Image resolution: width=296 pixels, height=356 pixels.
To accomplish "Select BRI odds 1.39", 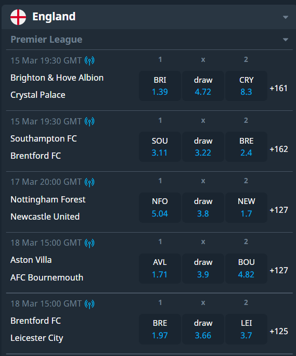I will [x=160, y=86].
